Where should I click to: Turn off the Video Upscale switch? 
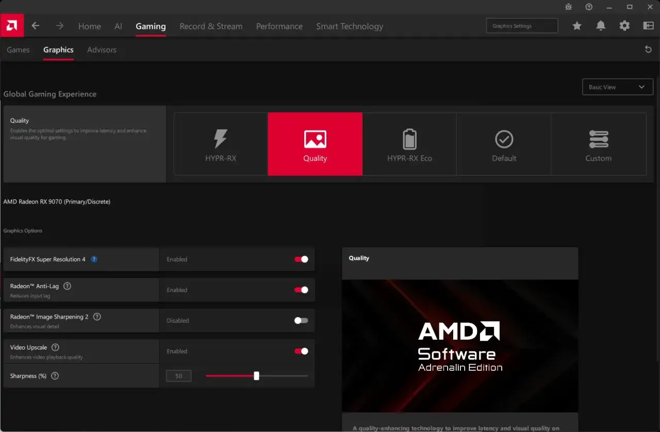[301, 351]
